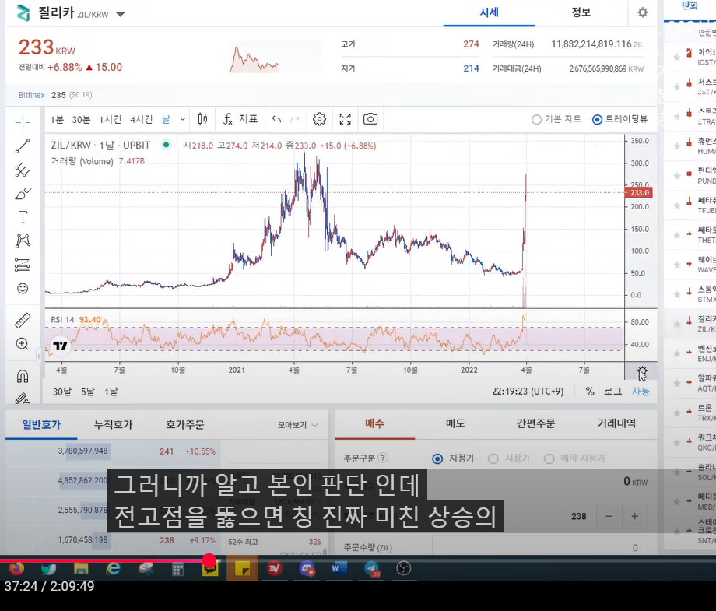Increase order price with plus button
This screenshot has width=716, height=611.
click(x=635, y=517)
